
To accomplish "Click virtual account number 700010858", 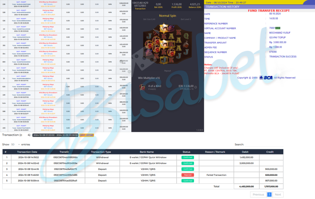I will coord(275,28).
